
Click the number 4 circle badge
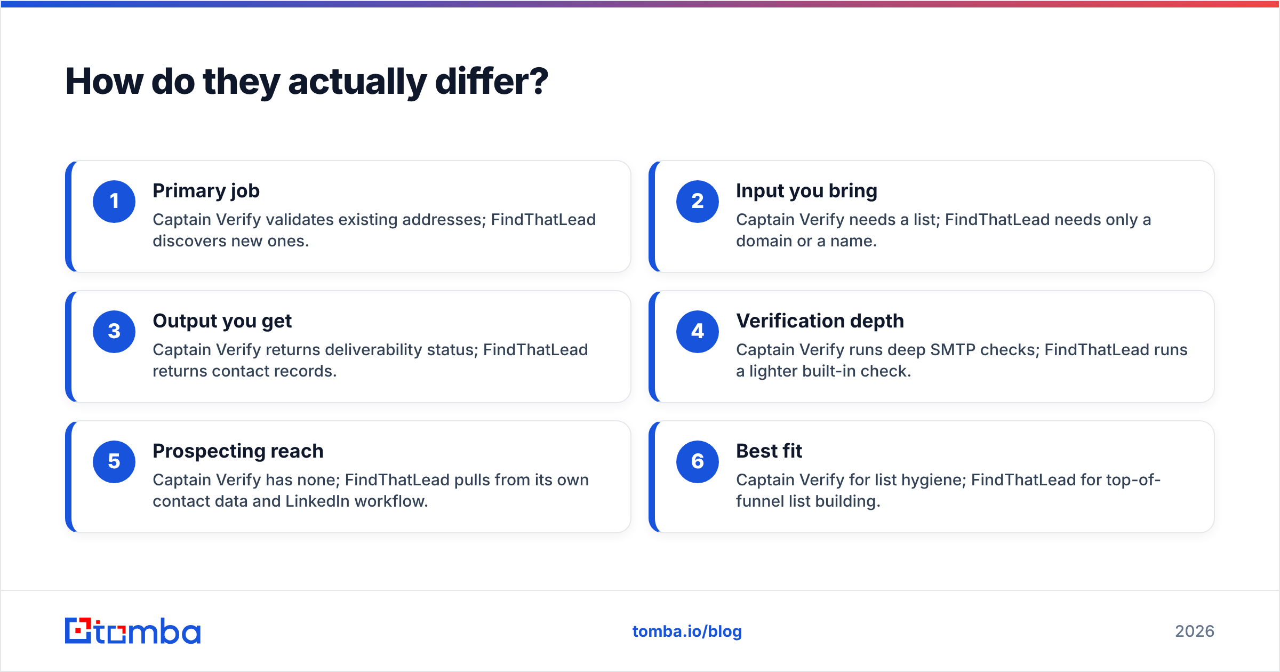click(x=698, y=332)
